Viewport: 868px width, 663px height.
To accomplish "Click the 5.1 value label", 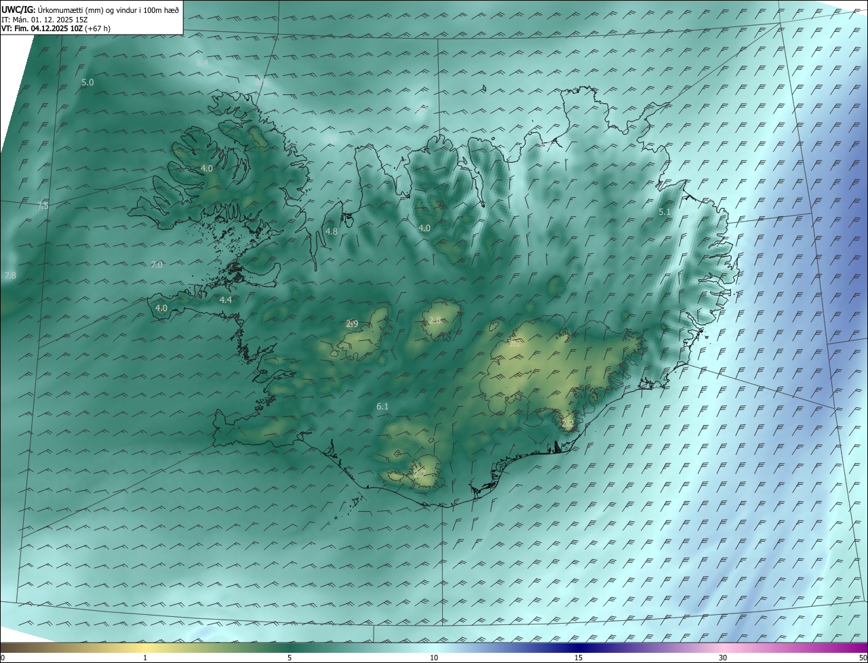I will (x=665, y=212).
